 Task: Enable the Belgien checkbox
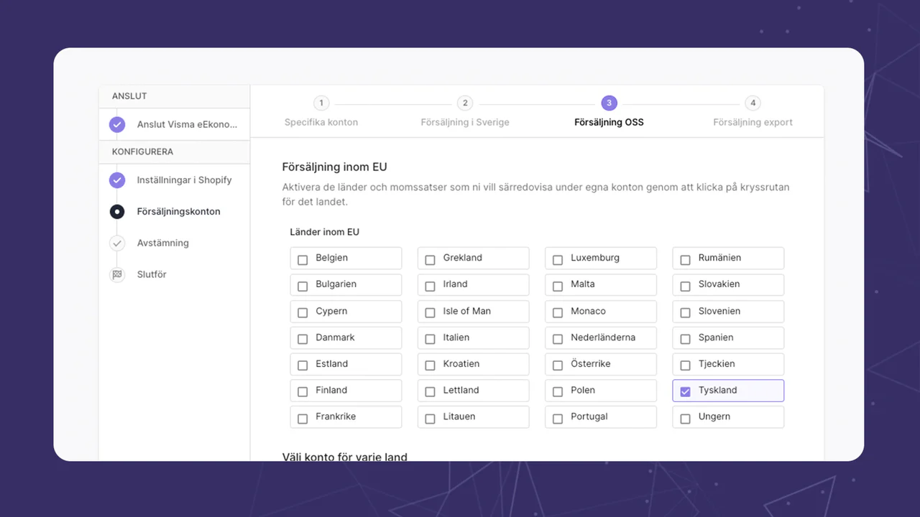tap(303, 259)
